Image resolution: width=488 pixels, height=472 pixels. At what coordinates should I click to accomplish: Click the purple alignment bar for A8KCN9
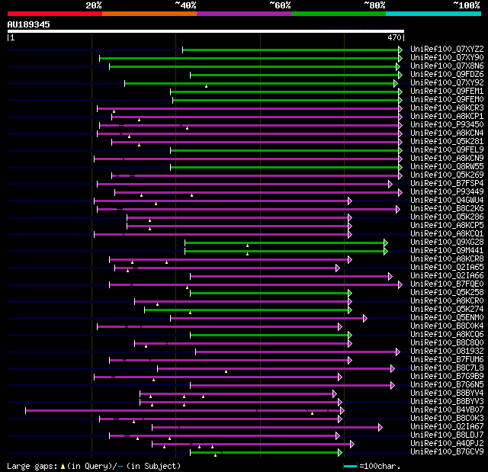tap(246, 159)
